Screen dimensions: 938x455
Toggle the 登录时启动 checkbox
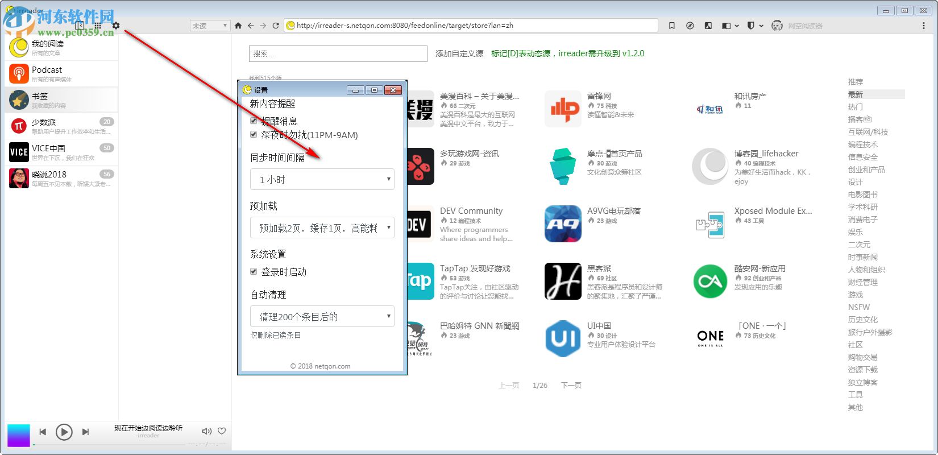(x=254, y=272)
